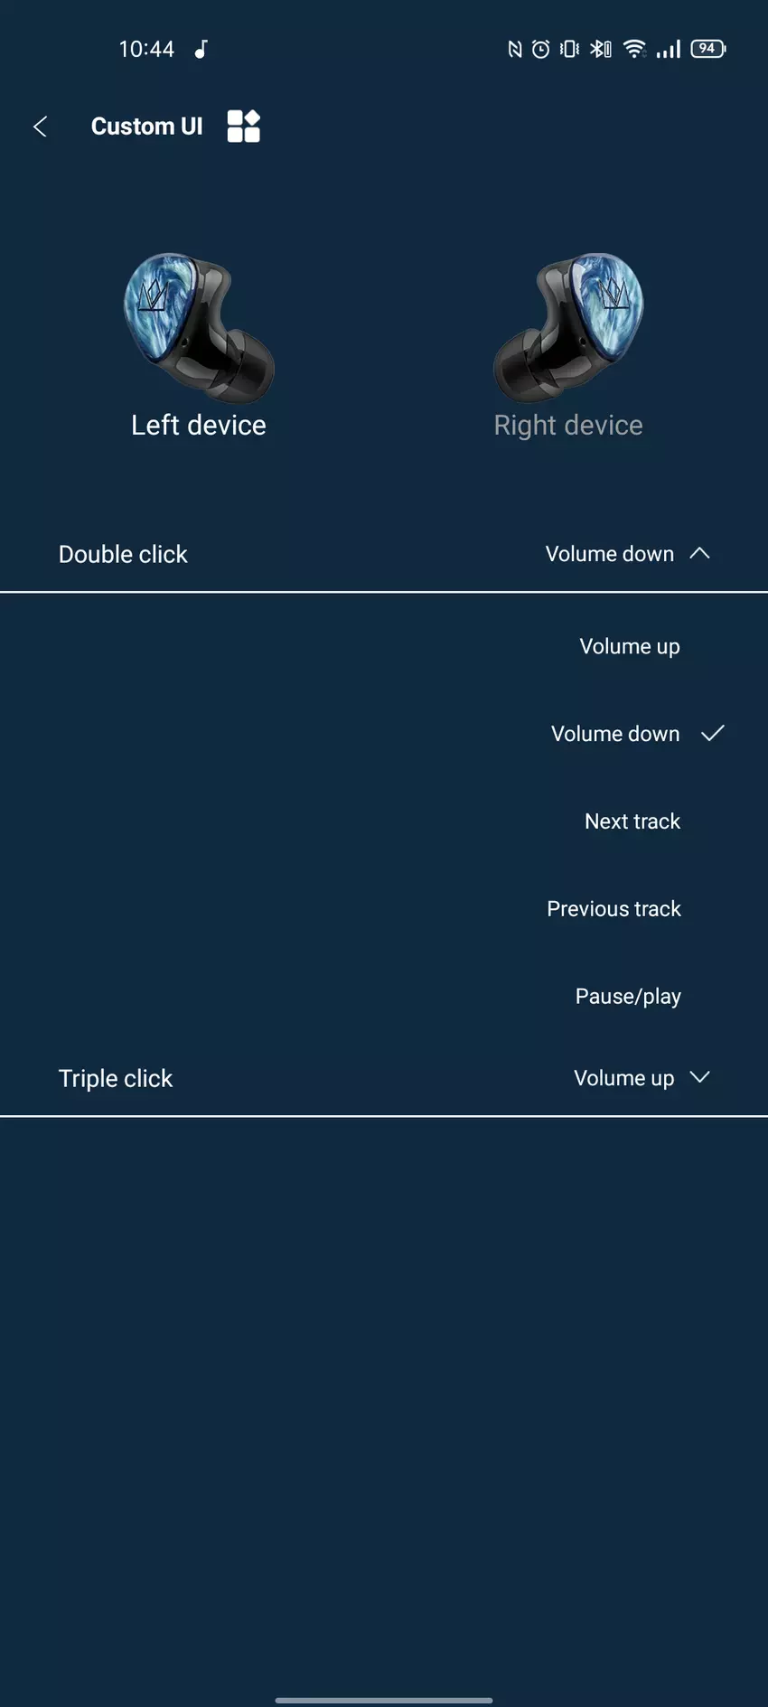This screenshot has width=768, height=1707.
Task: Select the left earbud image
Action: tap(199, 327)
